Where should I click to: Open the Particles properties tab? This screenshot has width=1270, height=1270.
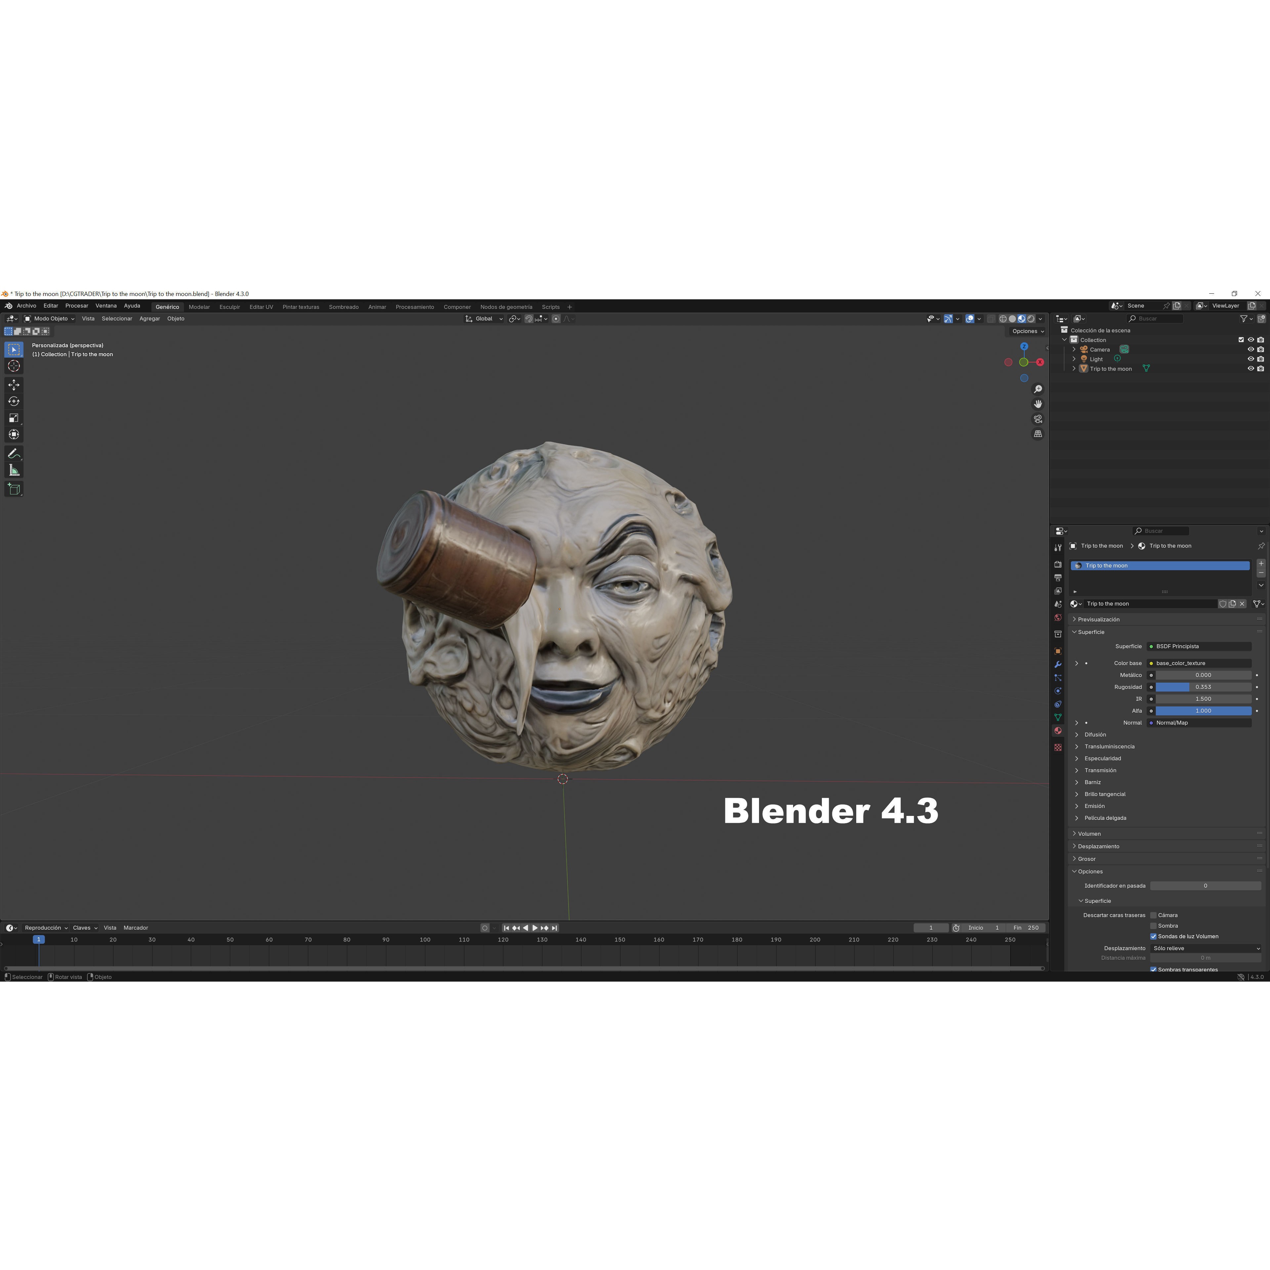pyautogui.click(x=1058, y=678)
